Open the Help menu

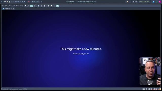(22, 6)
